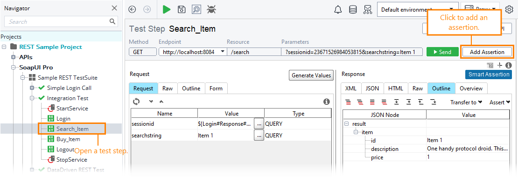The height and width of the screenshot is (177, 518).
Task: Switch to the JSON response tab
Action: pos(372,88)
